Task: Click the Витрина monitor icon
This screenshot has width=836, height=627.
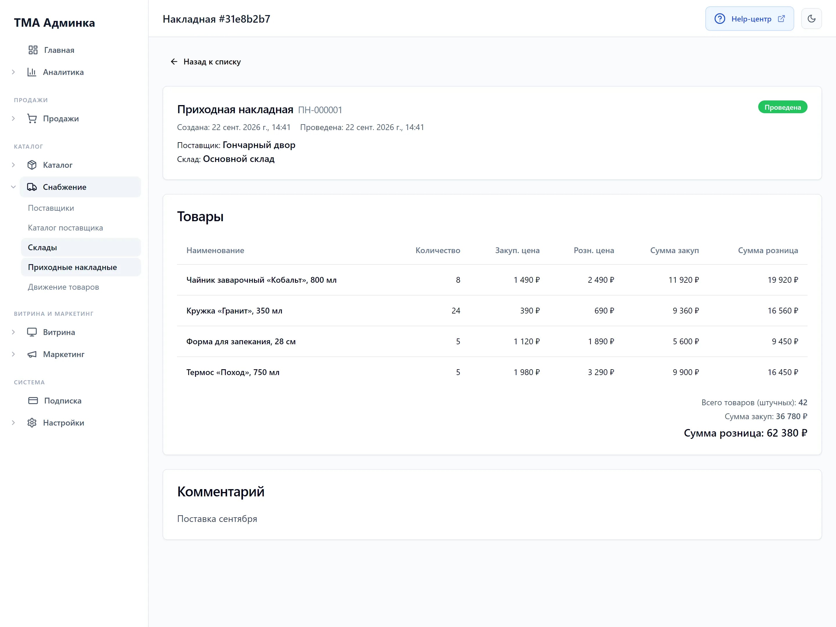Action: point(32,332)
